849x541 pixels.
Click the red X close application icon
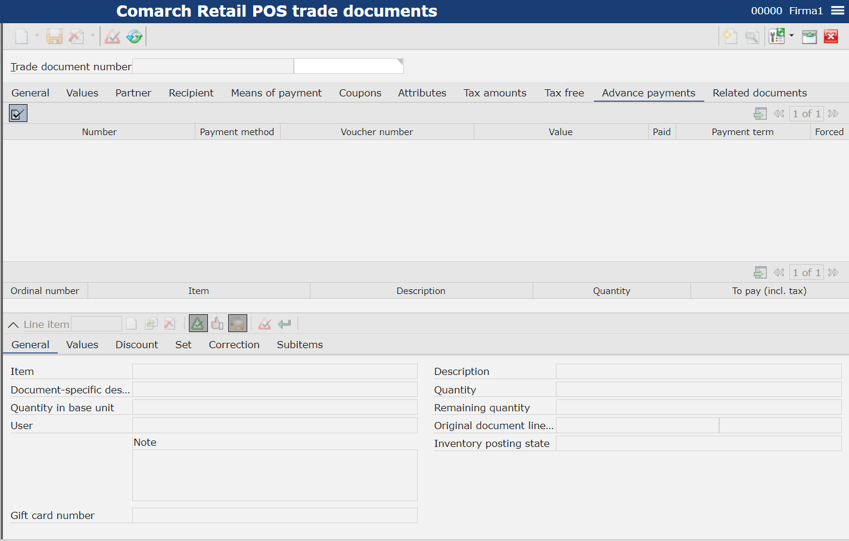coord(831,37)
